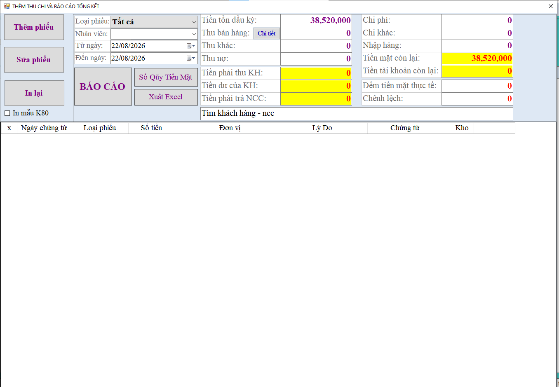Open Sổ Qũy Tiền Mặt
Image resolution: width=559 pixels, height=387 pixels.
[166, 77]
